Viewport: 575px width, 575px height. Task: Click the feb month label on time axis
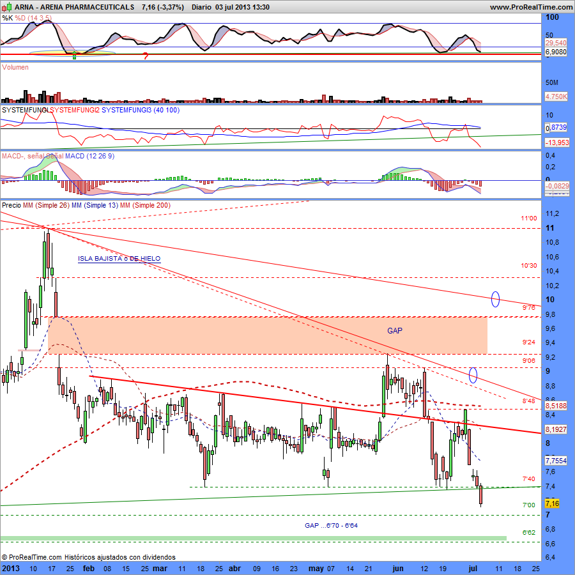(89, 569)
